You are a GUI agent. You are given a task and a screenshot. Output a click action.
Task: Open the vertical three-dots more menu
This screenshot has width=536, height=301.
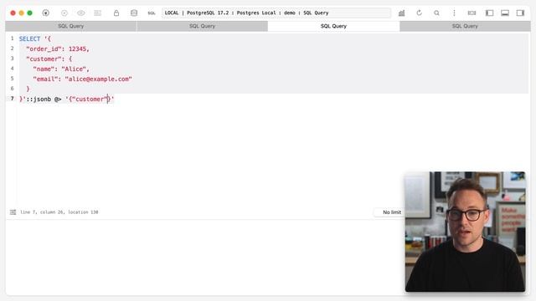[454, 13]
